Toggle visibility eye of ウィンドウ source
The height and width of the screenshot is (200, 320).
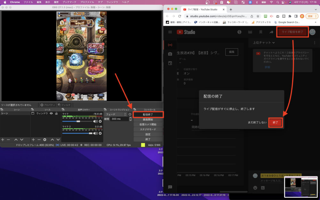click(x=51, y=114)
